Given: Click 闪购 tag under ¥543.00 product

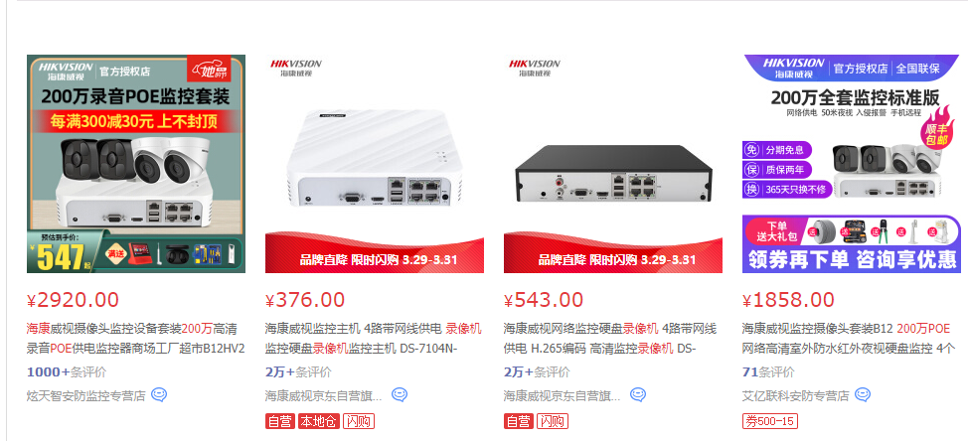Looking at the screenshot, I should pyautogui.click(x=553, y=422).
